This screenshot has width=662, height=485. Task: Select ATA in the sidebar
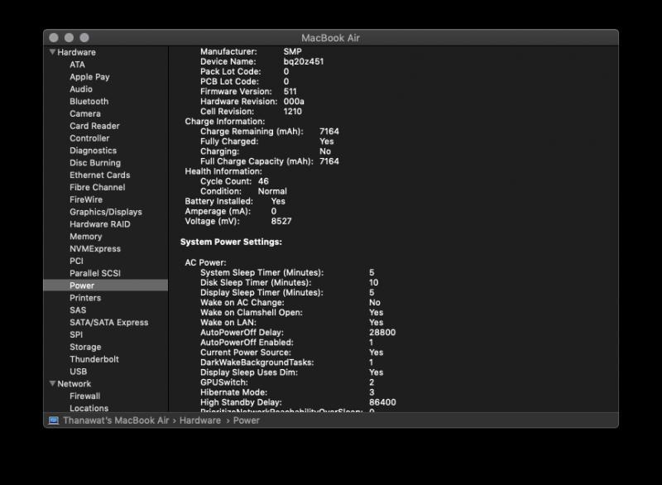click(x=77, y=65)
